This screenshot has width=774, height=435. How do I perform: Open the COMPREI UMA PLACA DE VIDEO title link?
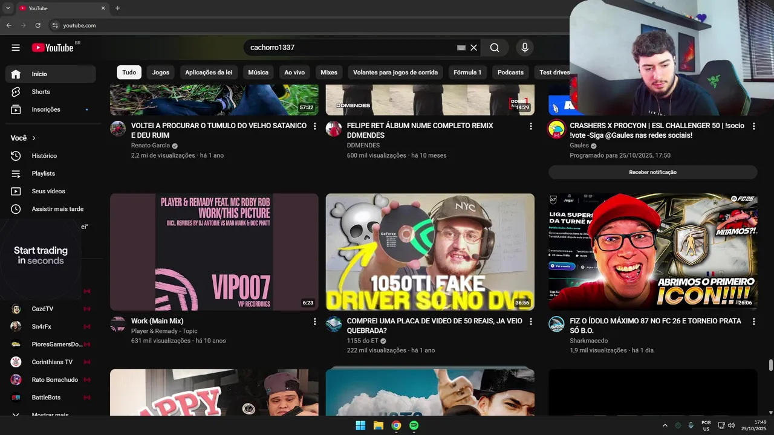[434, 326]
